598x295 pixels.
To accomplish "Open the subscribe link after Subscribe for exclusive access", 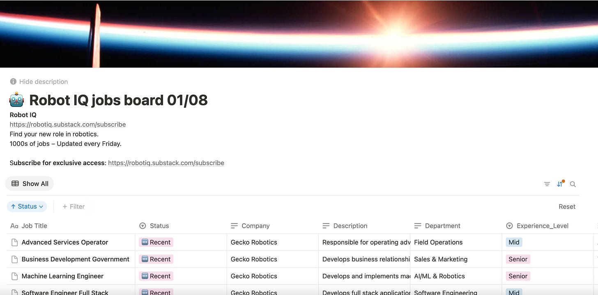I will [x=166, y=163].
